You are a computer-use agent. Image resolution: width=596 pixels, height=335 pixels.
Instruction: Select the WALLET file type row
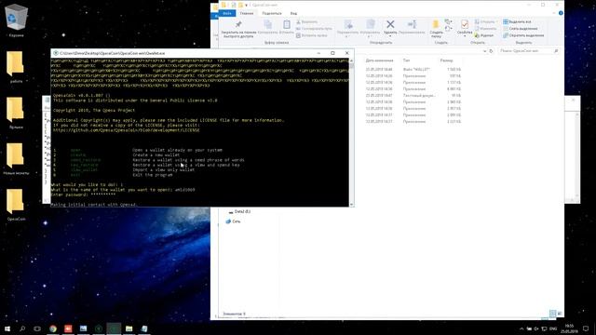(x=413, y=70)
